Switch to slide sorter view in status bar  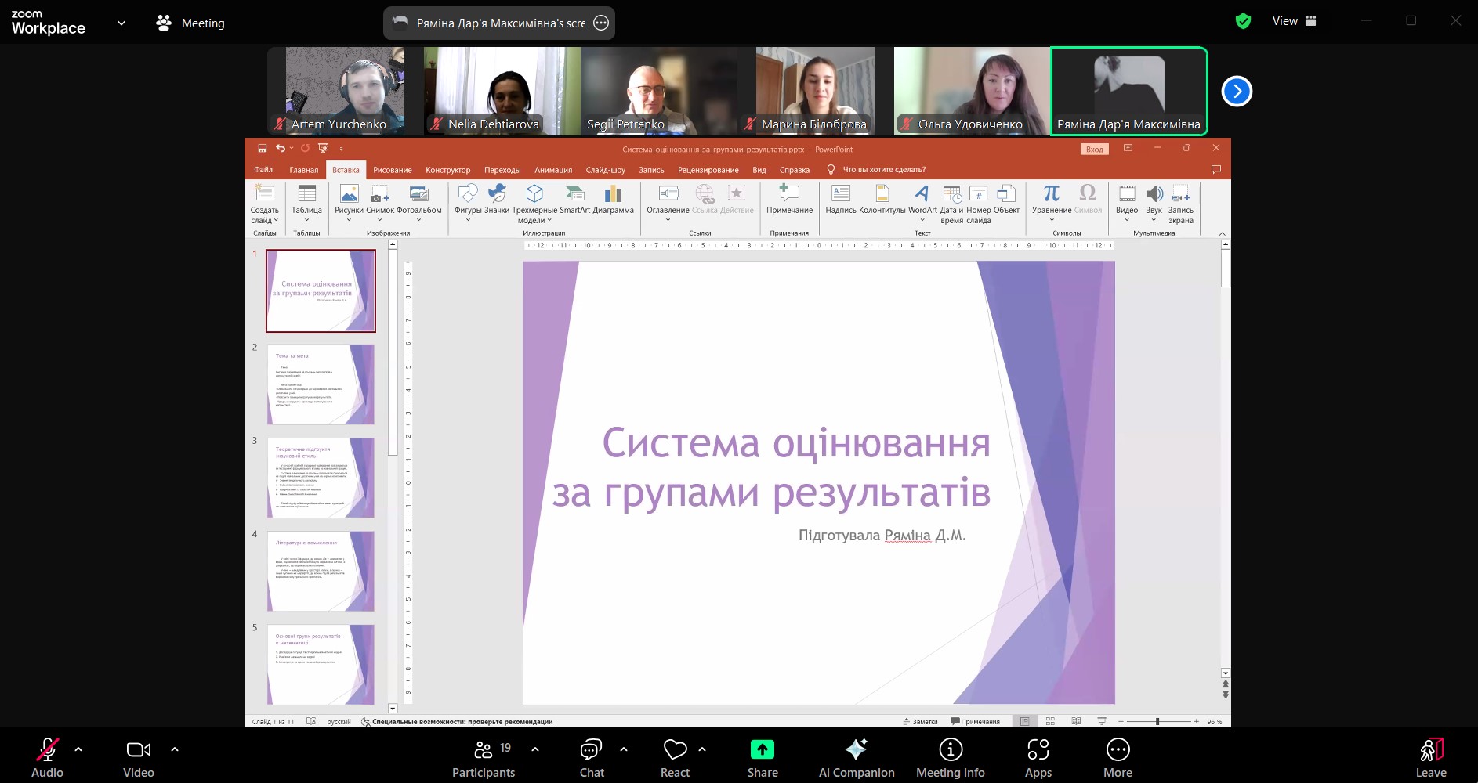click(1050, 721)
